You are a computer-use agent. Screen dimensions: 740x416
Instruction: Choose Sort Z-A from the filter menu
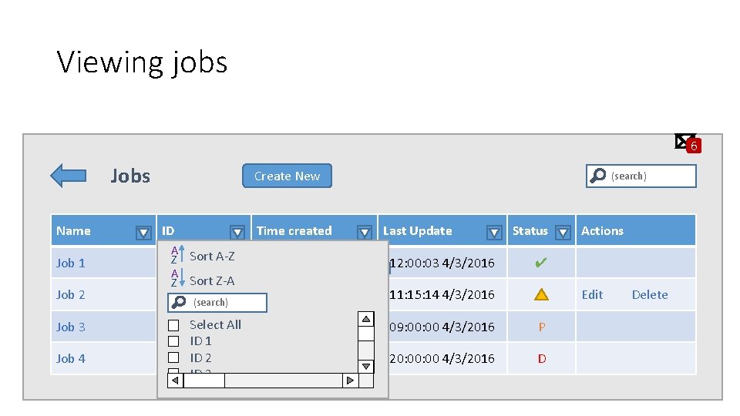[x=212, y=280]
